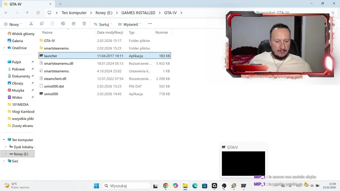Select the steamclient.dll file
Image resolution: width=340 pixels, height=191 pixels.
pyautogui.click(x=105, y=79)
